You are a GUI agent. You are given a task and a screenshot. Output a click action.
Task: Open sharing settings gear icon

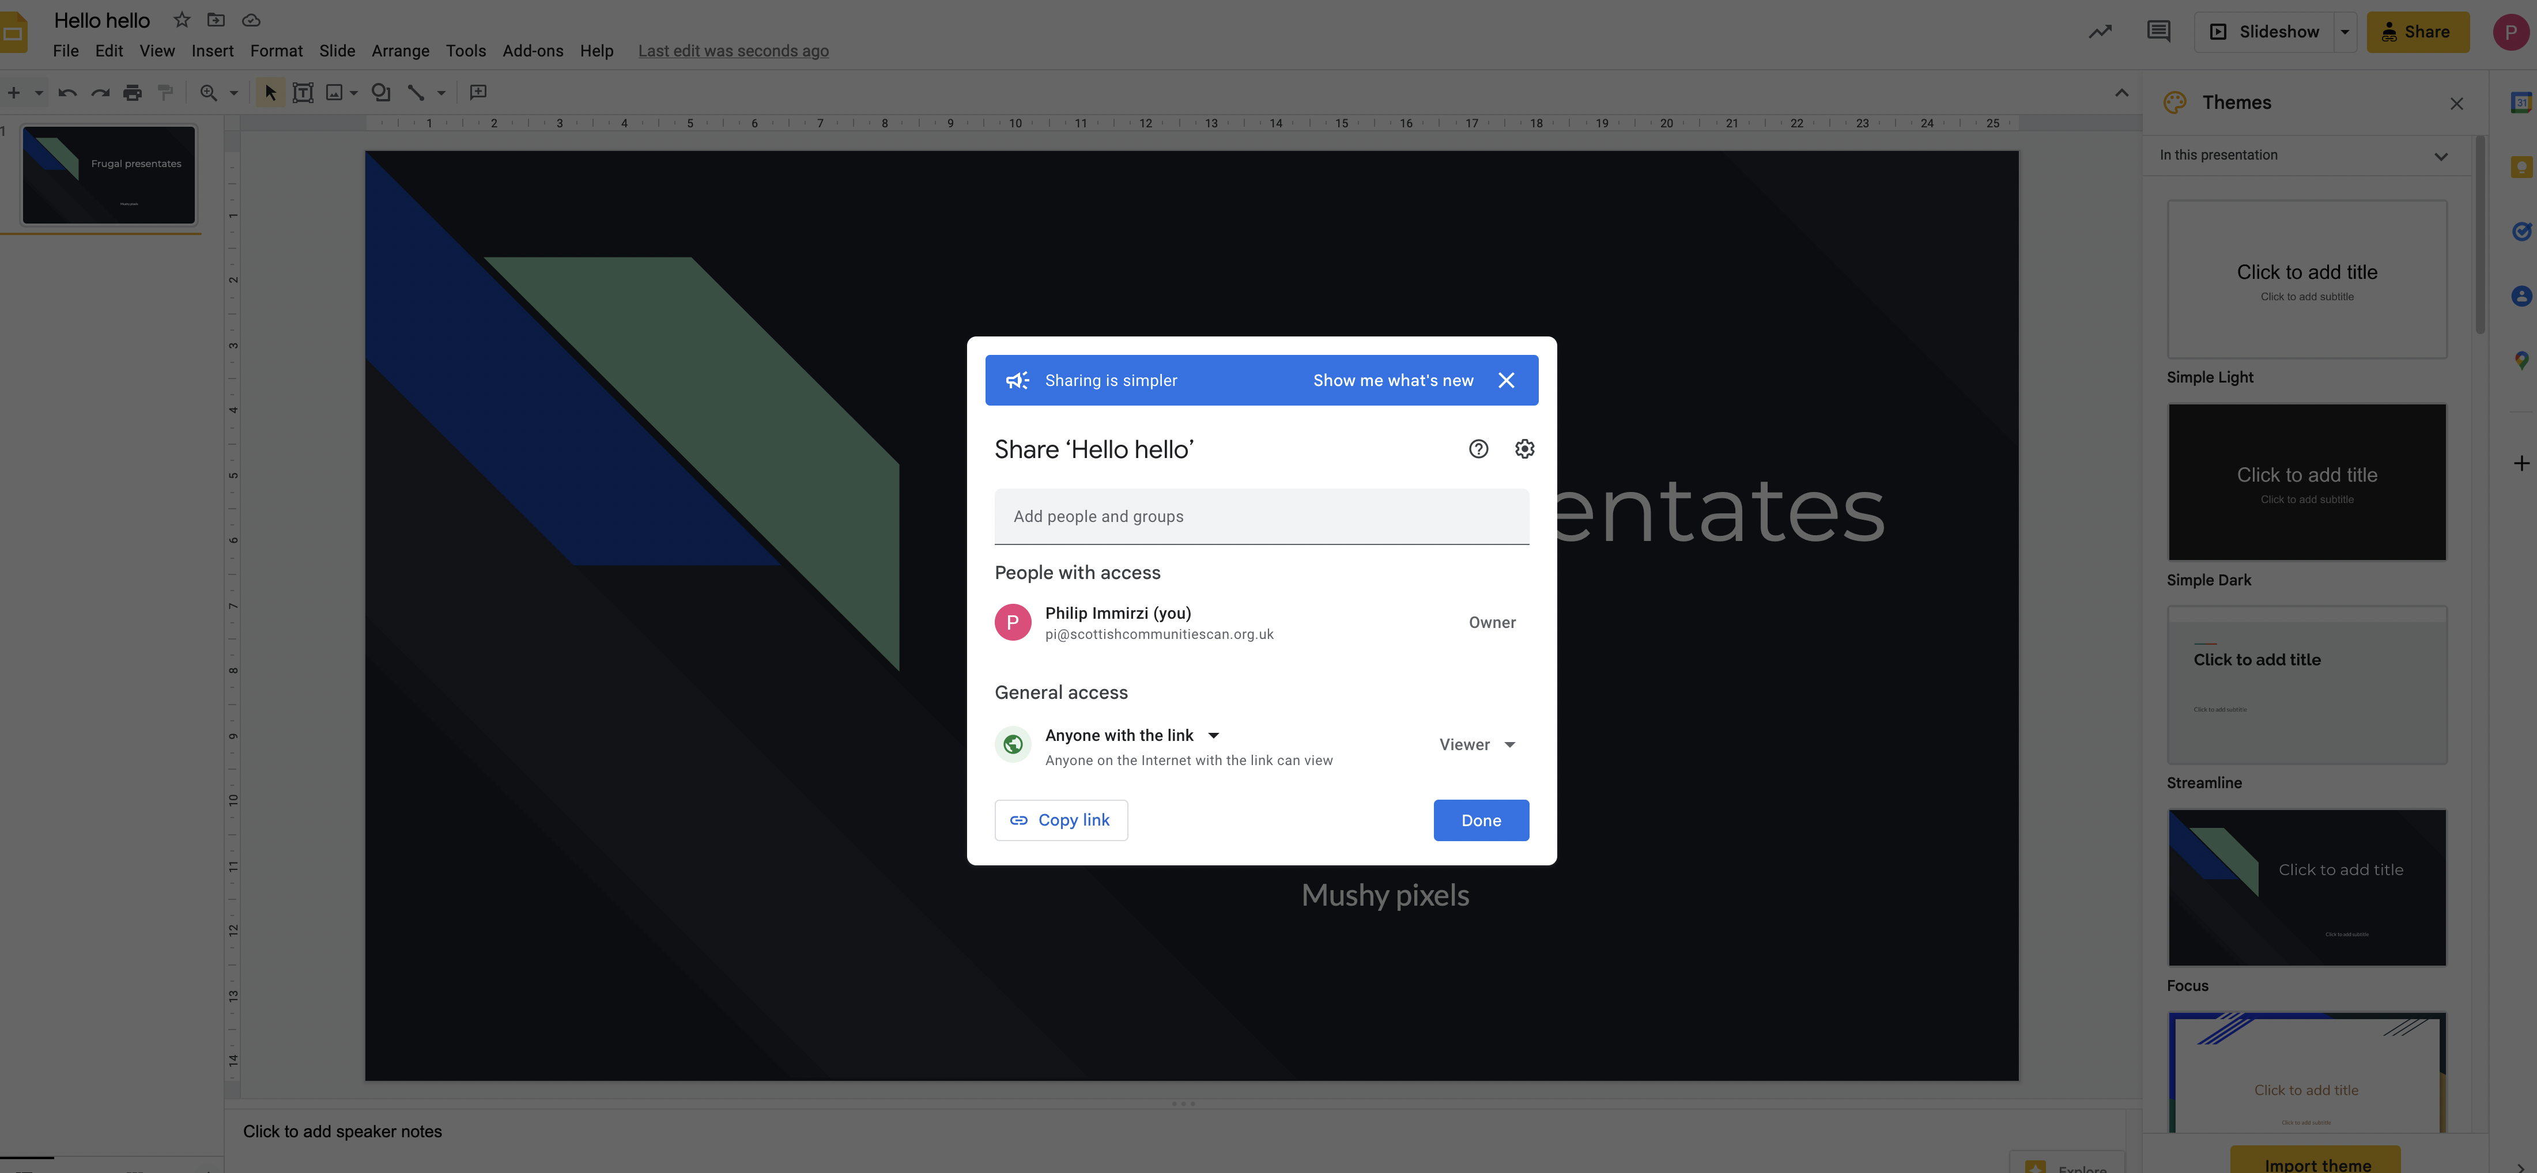click(1524, 449)
